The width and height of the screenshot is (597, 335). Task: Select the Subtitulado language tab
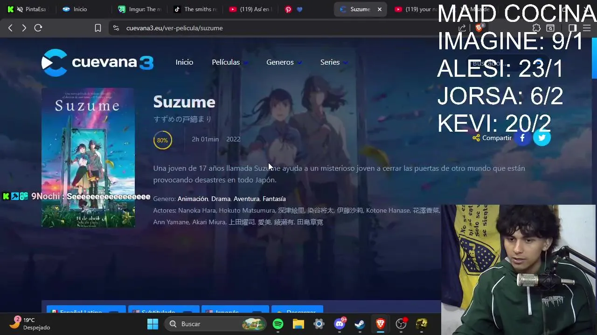pos(164,310)
